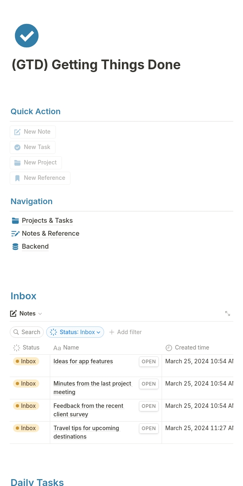Click the Notes & Reference edit icon
This screenshot has height=486, width=243.
coord(15,234)
